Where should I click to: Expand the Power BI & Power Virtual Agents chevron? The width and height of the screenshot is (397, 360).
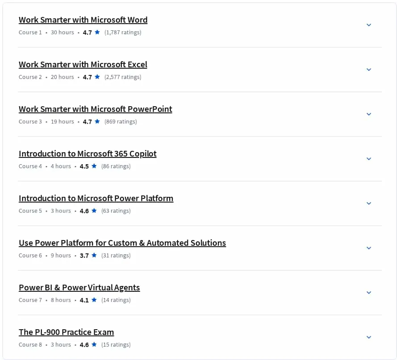(368, 292)
